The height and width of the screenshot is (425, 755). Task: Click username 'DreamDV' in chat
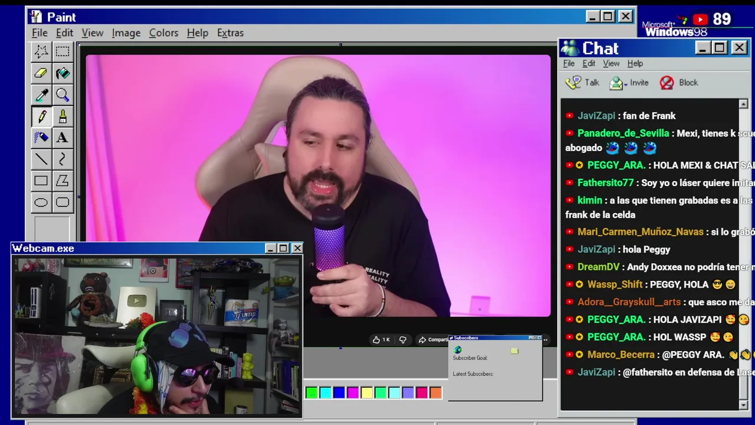pyautogui.click(x=599, y=267)
